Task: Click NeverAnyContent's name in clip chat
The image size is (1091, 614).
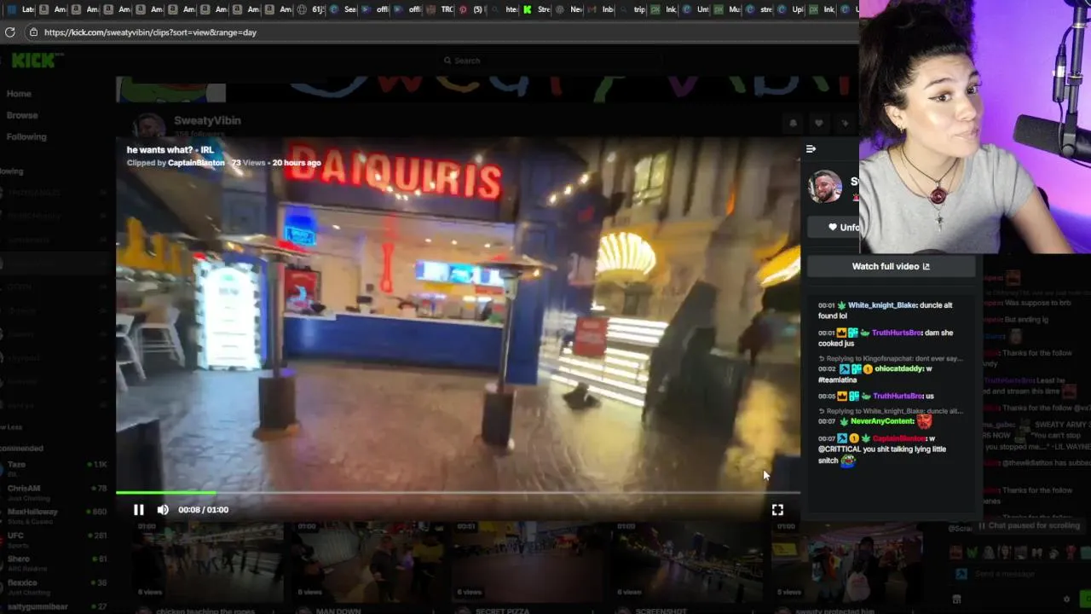Action: pos(881,421)
